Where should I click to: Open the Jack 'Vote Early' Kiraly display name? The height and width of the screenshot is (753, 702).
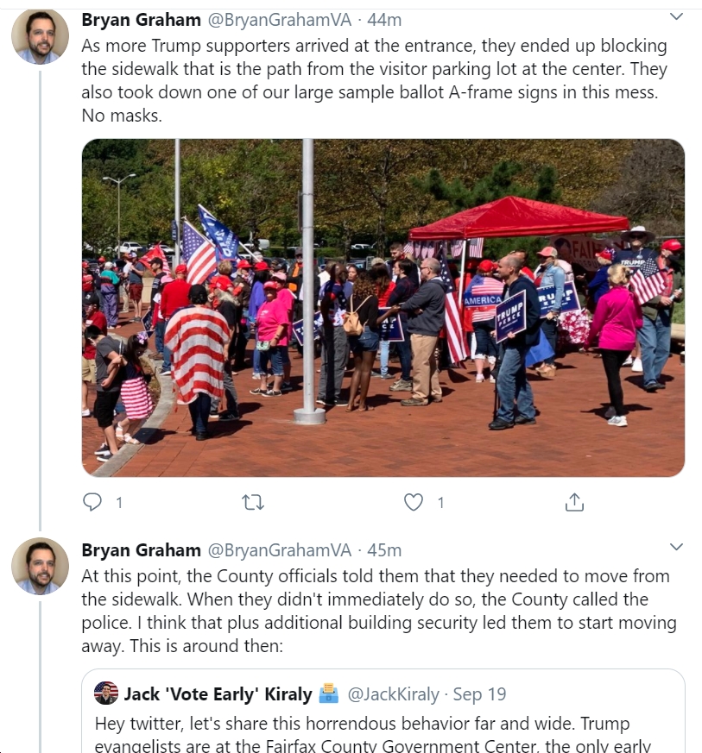(218, 694)
